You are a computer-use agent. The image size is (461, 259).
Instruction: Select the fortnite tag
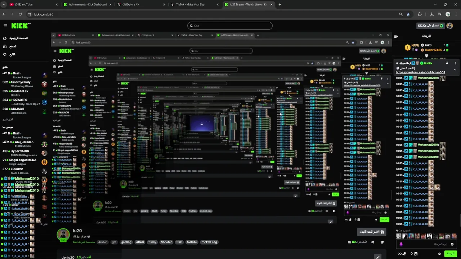192,242
